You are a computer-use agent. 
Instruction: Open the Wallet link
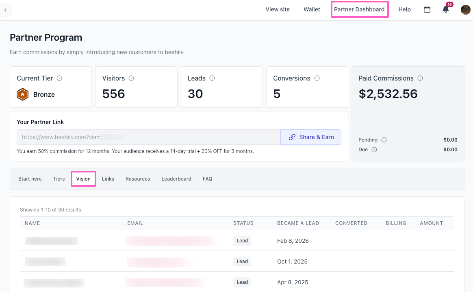[312, 9]
